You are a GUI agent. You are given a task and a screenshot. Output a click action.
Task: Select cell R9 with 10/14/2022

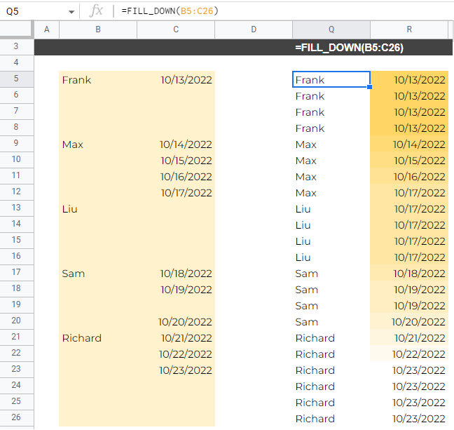click(x=409, y=144)
